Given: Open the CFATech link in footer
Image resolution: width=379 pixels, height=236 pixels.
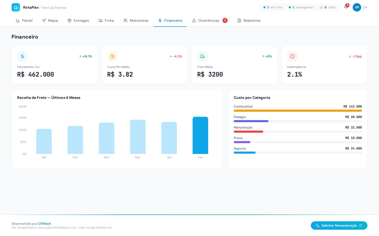Looking at the screenshot, I should [x=44, y=224].
